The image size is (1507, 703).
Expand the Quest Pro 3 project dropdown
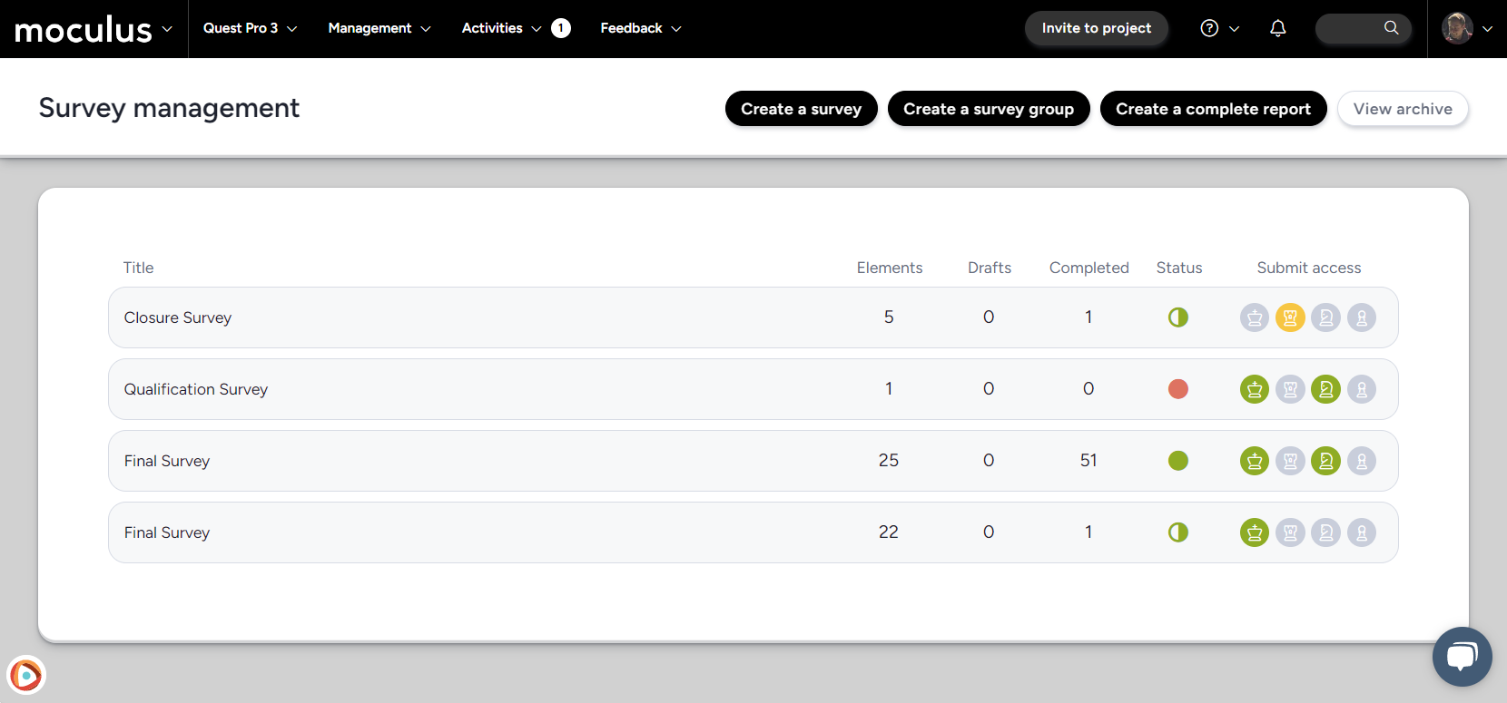coord(250,28)
